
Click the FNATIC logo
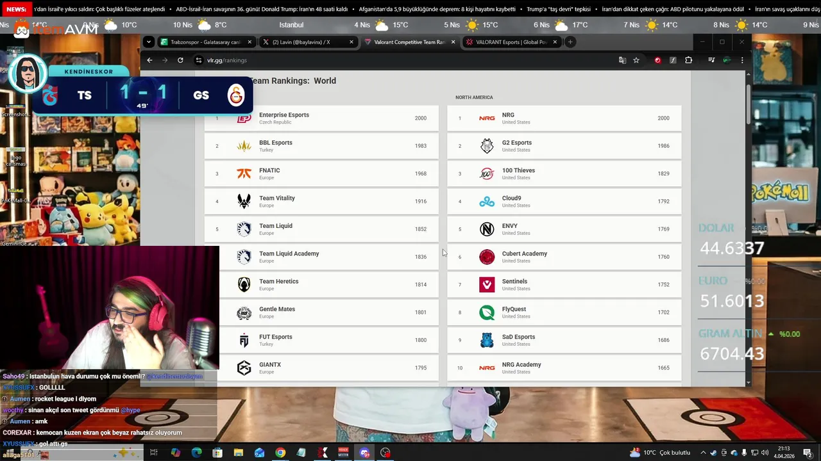(244, 174)
